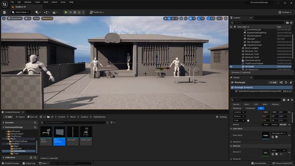This screenshot has width=295, height=166.
Task: Play the level in editor
Action: click(66, 12)
